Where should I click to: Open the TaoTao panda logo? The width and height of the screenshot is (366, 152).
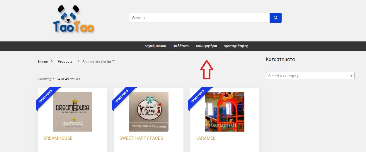click(x=74, y=19)
